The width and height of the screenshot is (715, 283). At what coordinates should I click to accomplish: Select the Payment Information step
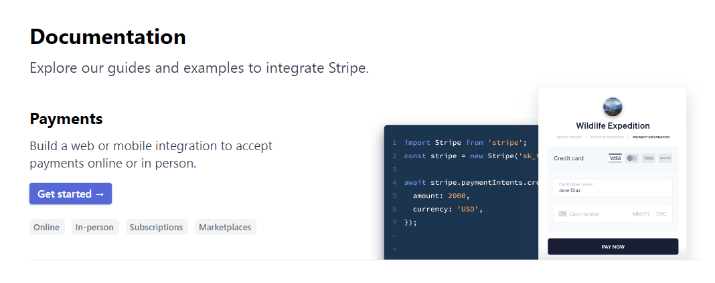click(x=651, y=137)
